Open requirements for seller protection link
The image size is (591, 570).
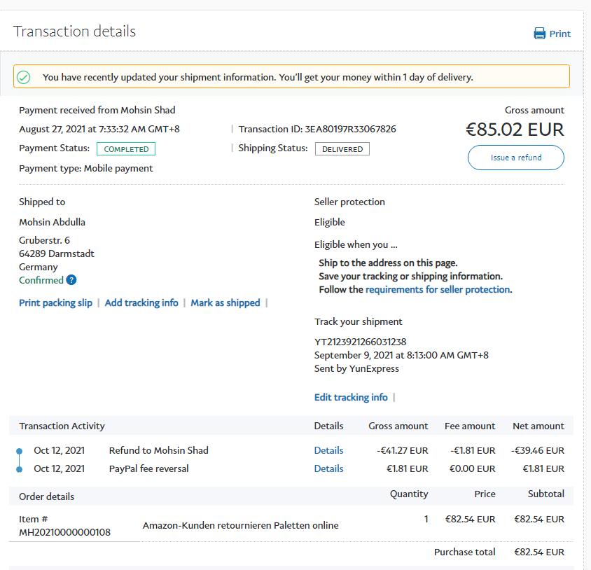pos(438,289)
